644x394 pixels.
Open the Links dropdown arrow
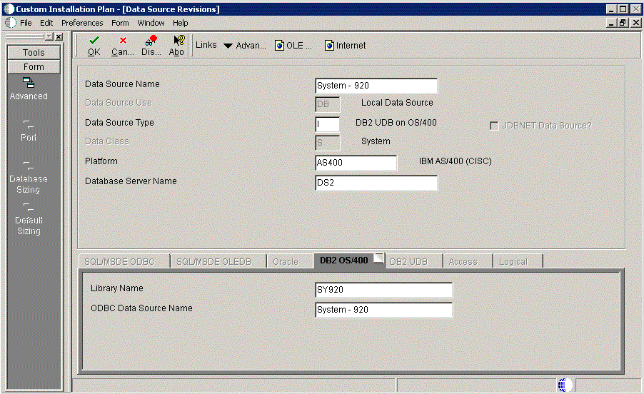pos(228,46)
